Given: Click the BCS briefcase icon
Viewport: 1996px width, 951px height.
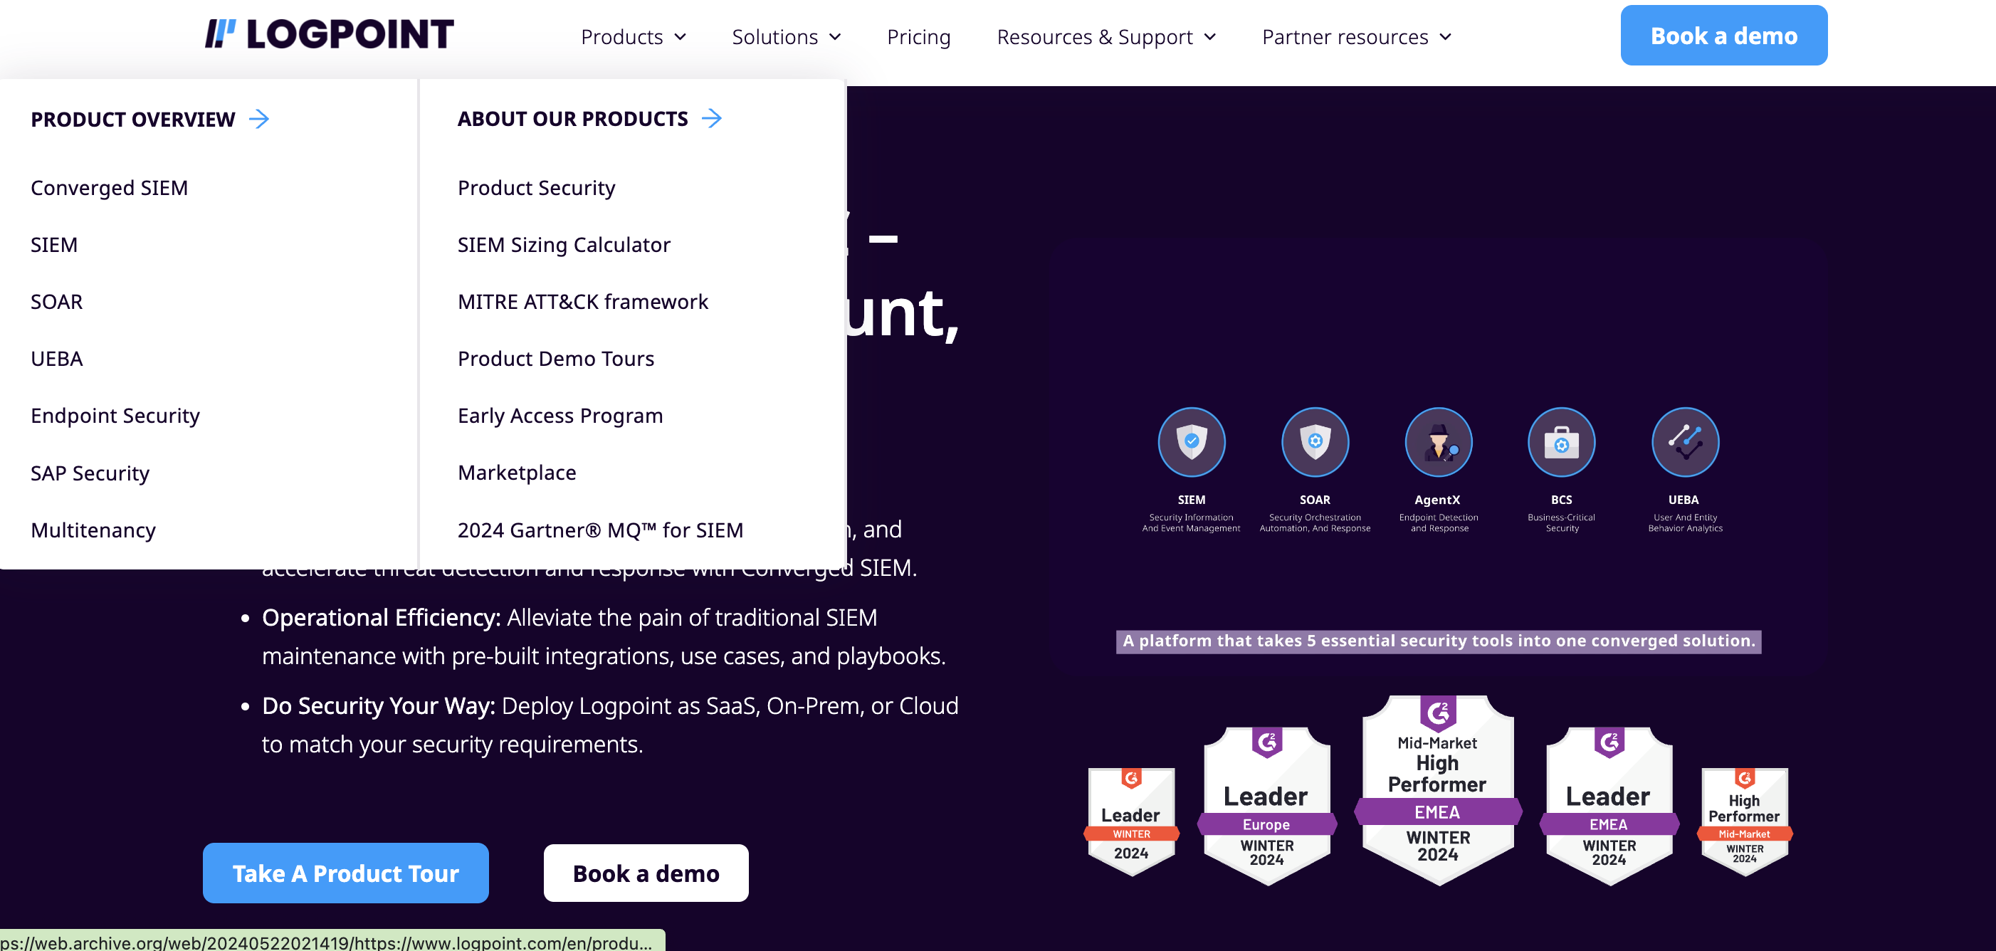Looking at the screenshot, I should (1561, 442).
